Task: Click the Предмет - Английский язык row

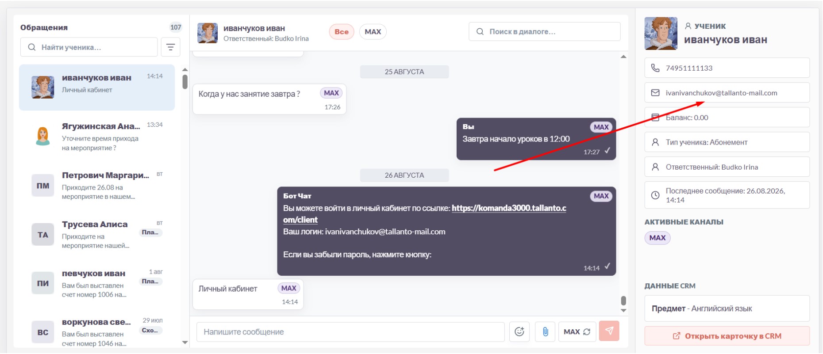Action: click(727, 308)
